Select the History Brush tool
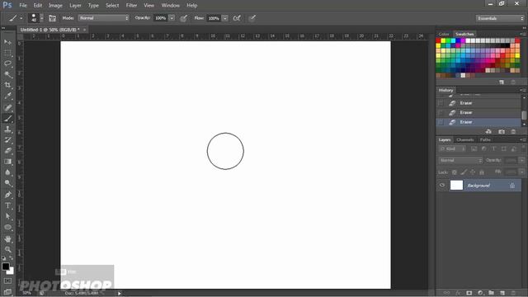The width and height of the screenshot is (528, 297). pyautogui.click(x=7, y=139)
